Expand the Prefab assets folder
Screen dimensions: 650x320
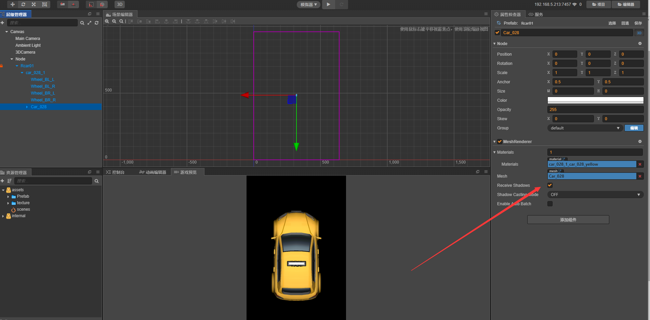click(8, 196)
